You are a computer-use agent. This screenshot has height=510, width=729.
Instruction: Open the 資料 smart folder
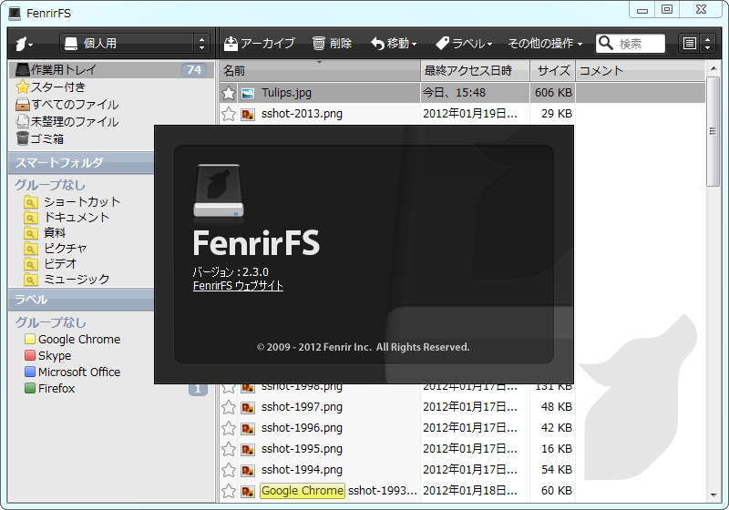coord(45,233)
